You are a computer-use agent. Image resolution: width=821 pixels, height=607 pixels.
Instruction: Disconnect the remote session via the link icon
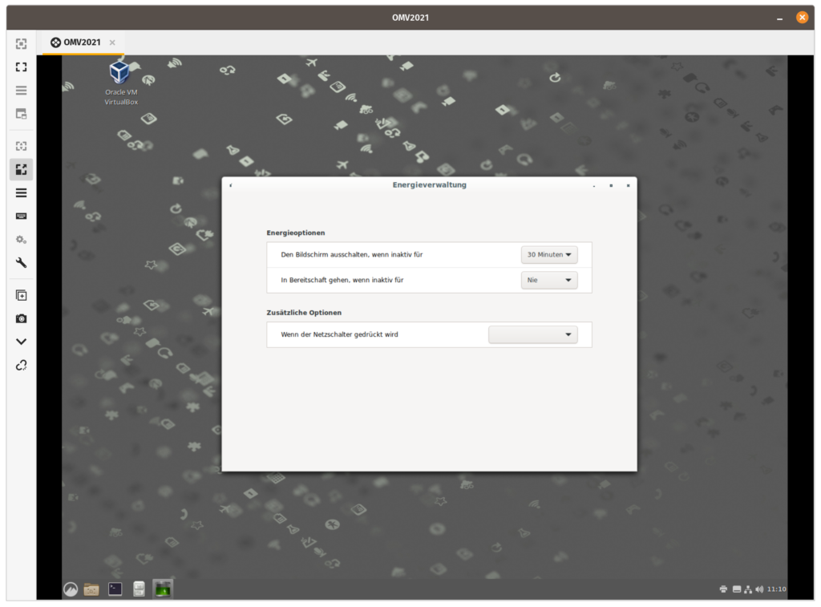point(21,365)
